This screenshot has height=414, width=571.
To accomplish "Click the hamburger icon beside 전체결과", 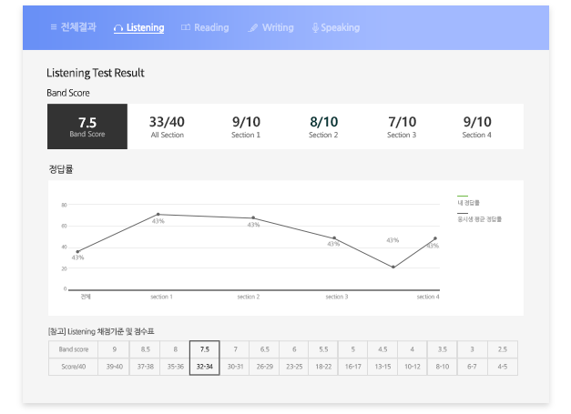I will [54, 27].
